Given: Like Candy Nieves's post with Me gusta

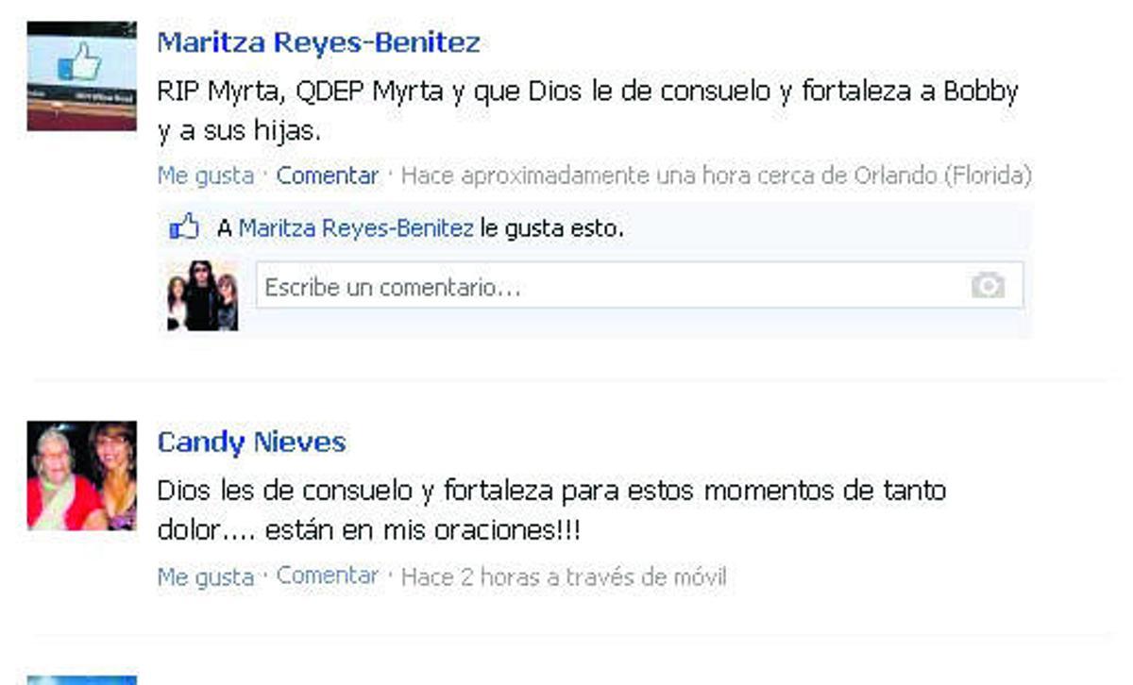Looking at the screenshot, I should coord(205,576).
